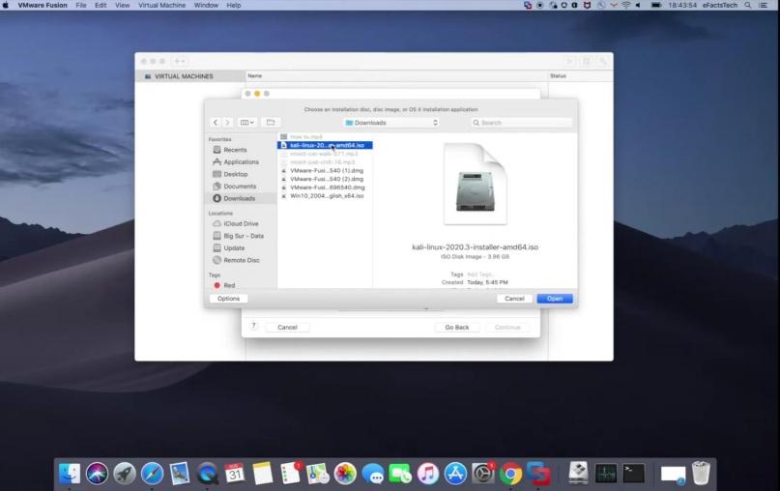Open QuickTime Player from the Dock
This screenshot has width=780, height=491.
pos(207,473)
